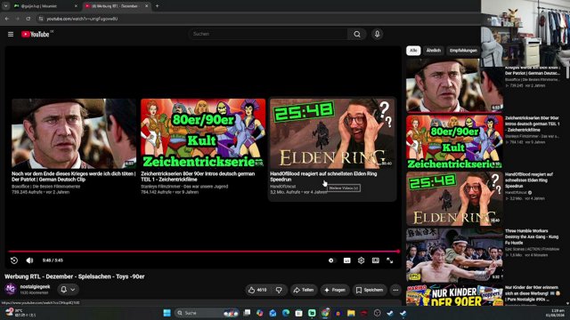
Task: Replay the video with the replay button
Action: [14, 260]
